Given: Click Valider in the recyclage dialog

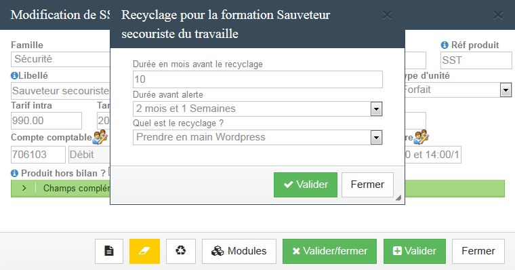Looking at the screenshot, I should click(306, 185).
